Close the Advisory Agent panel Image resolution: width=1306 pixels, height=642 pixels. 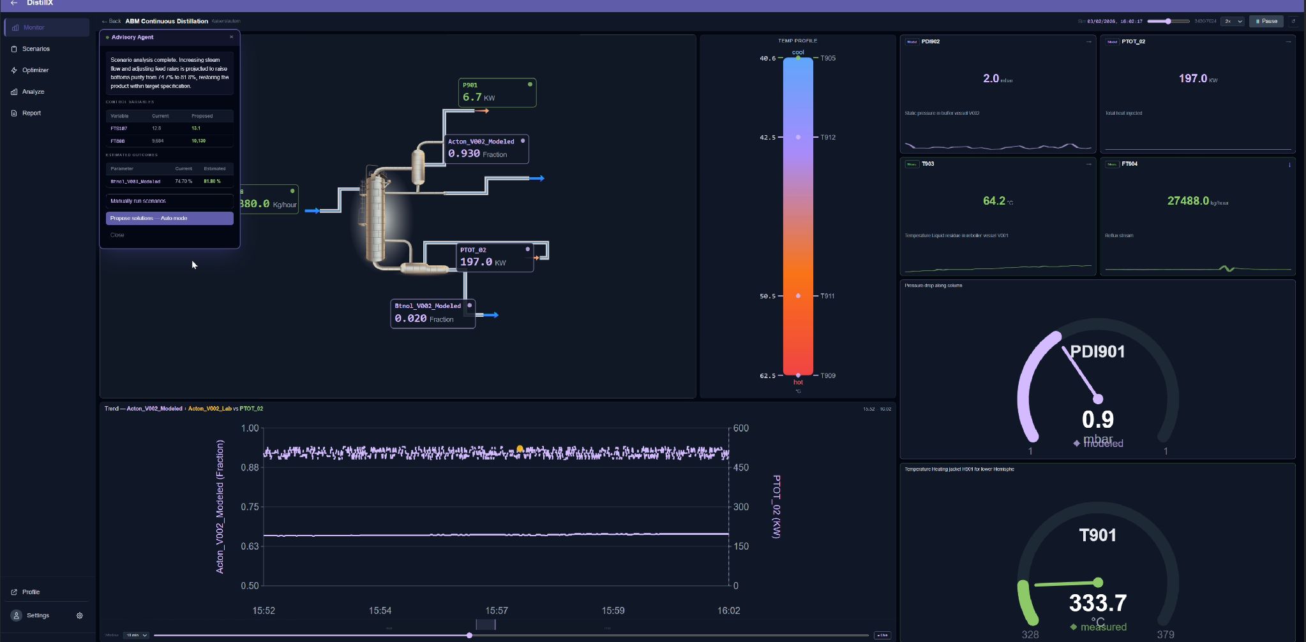pos(231,37)
